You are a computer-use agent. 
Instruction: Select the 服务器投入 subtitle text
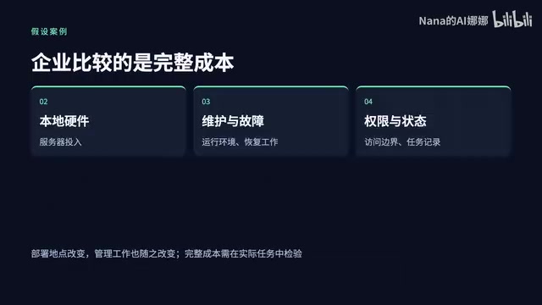[x=60, y=141]
